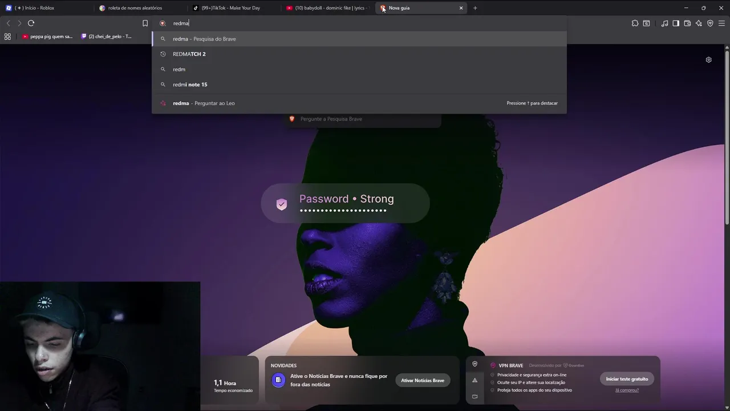Open the peppa pig quem sa... bookmark
This screenshot has height=411, width=730.
pos(48,37)
